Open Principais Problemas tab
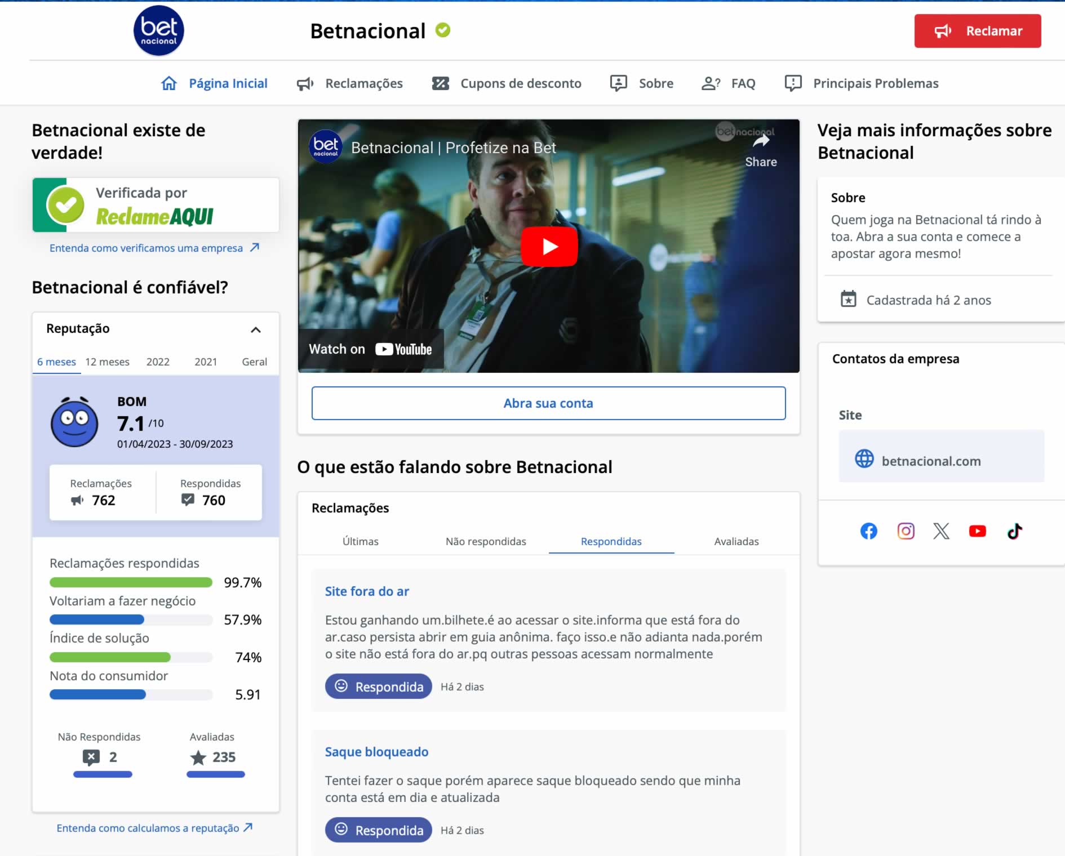The height and width of the screenshot is (856, 1065). click(861, 83)
